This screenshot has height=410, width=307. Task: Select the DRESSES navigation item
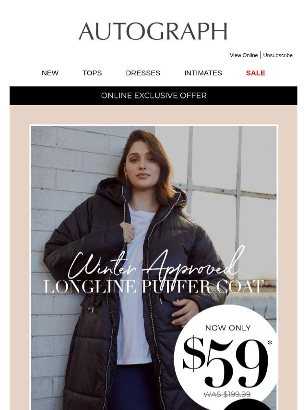143,73
